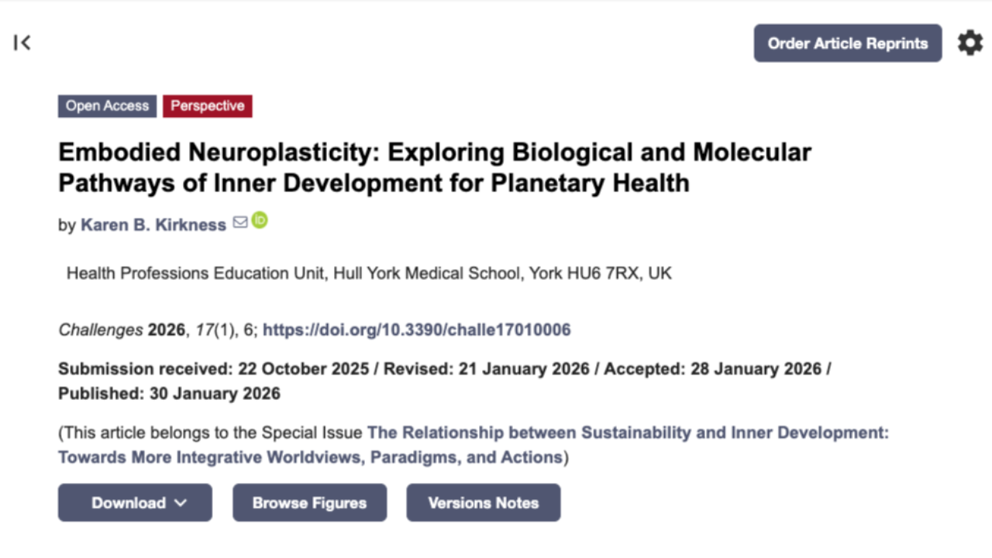Click the Challenges journal name
This screenshot has width=992, height=558.
point(100,329)
